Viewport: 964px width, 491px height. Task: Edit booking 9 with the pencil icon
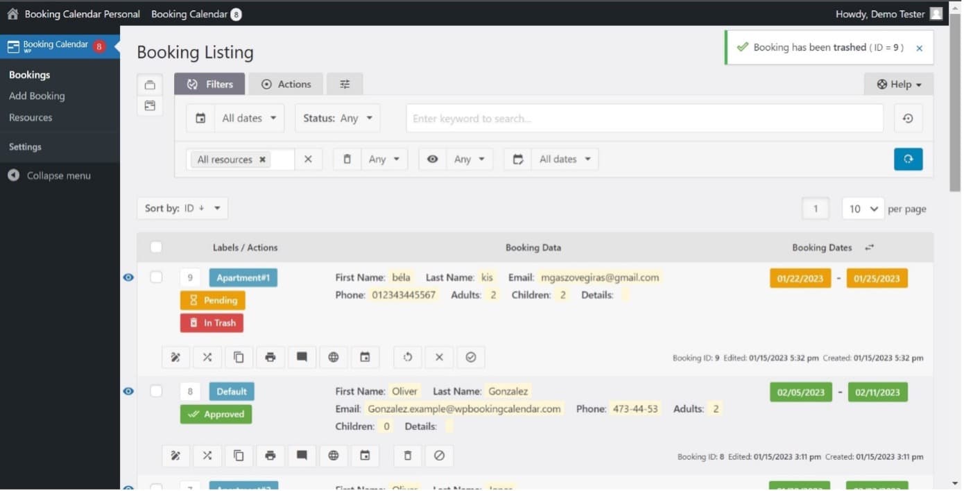pos(175,357)
